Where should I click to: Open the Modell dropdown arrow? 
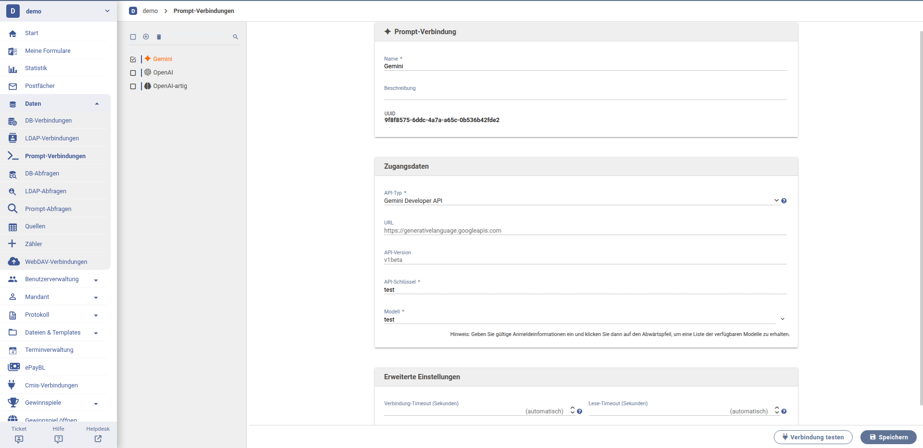(x=782, y=319)
